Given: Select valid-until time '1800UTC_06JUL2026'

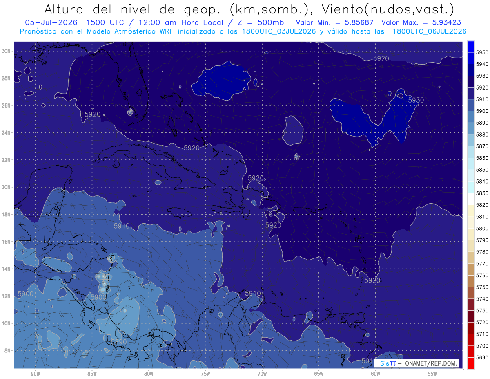Looking at the screenshot, I should point(430,31).
